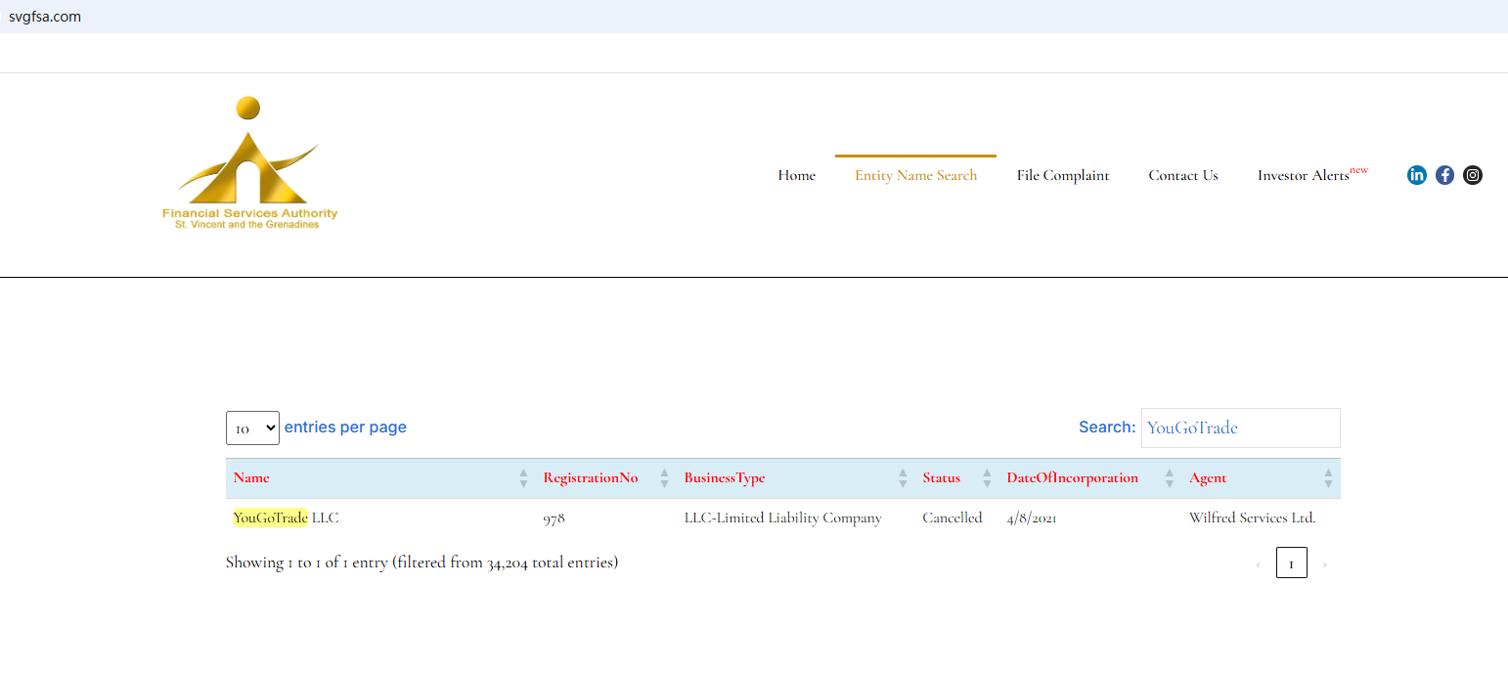Viewport: 1508px width, 675px height.
Task: Sort by Agent column arrows
Action: pyautogui.click(x=1328, y=478)
